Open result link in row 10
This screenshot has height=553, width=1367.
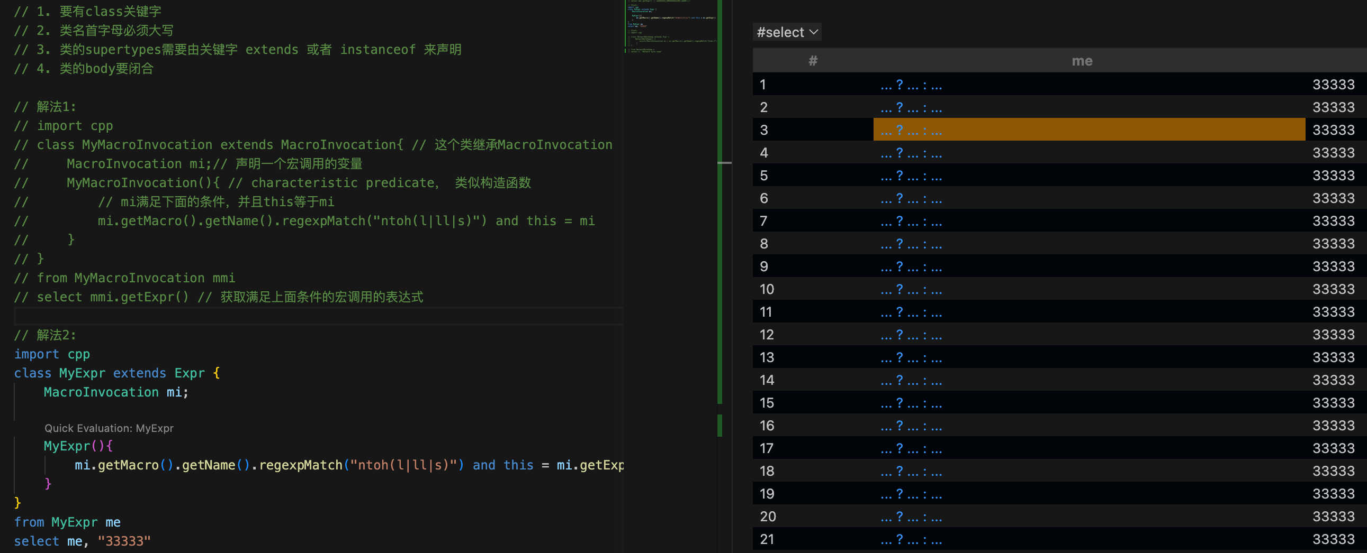click(911, 290)
